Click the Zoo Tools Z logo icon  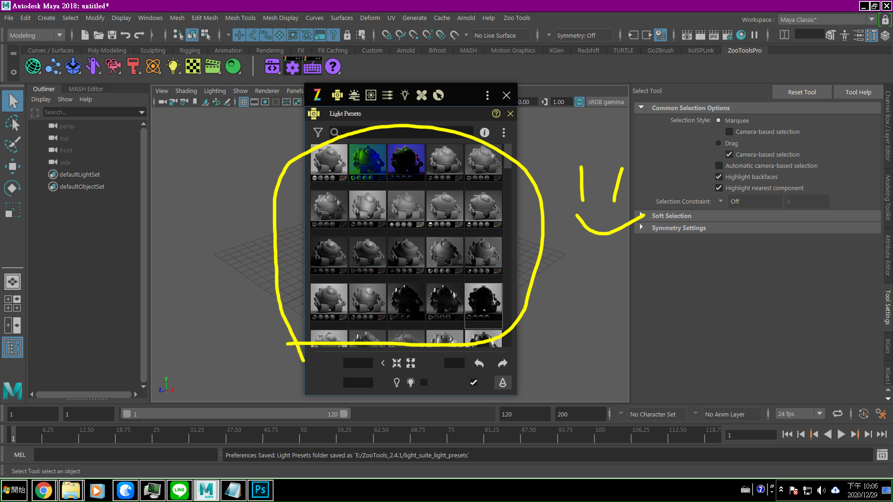point(317,95)
